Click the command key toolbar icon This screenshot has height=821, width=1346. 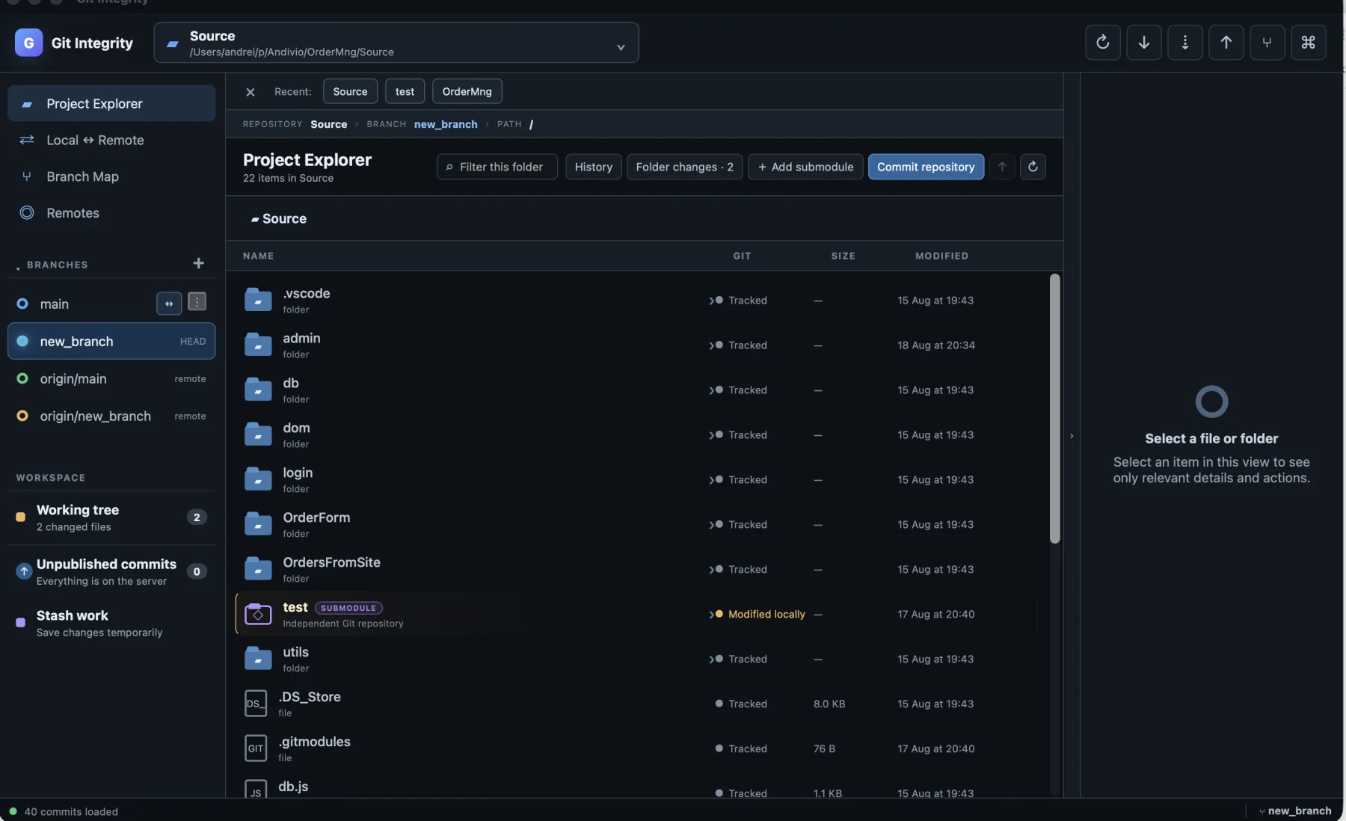[1308, 43]
